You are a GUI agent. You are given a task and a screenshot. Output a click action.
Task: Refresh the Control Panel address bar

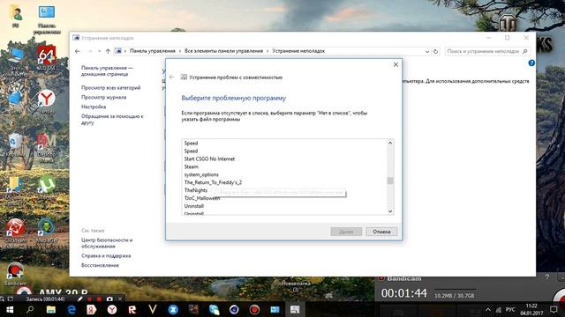[435, 51]
